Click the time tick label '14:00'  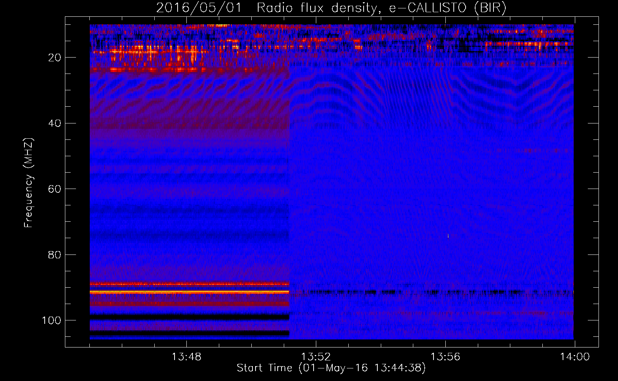575,357
